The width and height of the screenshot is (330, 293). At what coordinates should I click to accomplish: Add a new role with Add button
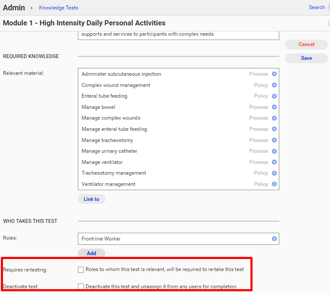tap(91, 253)
